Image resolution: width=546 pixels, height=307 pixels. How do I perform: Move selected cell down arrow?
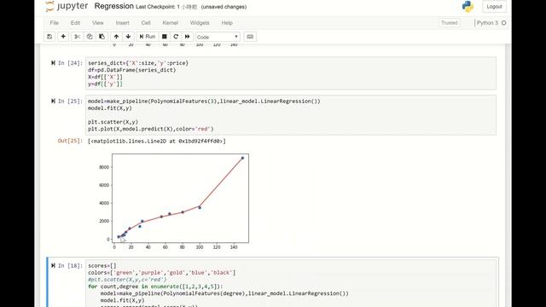129,37
